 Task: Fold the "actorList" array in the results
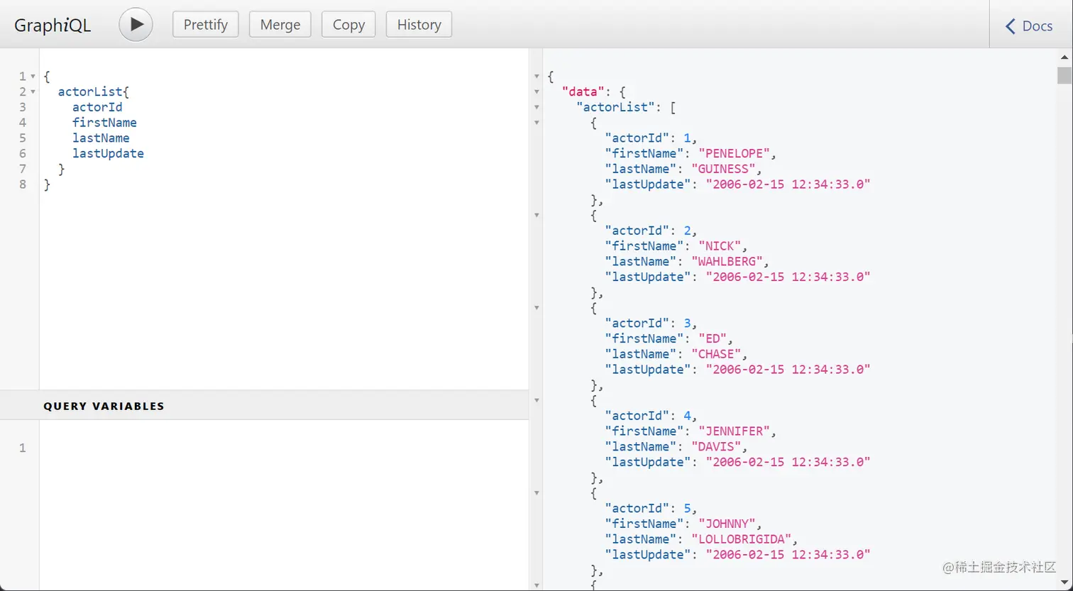pos(536,108)
